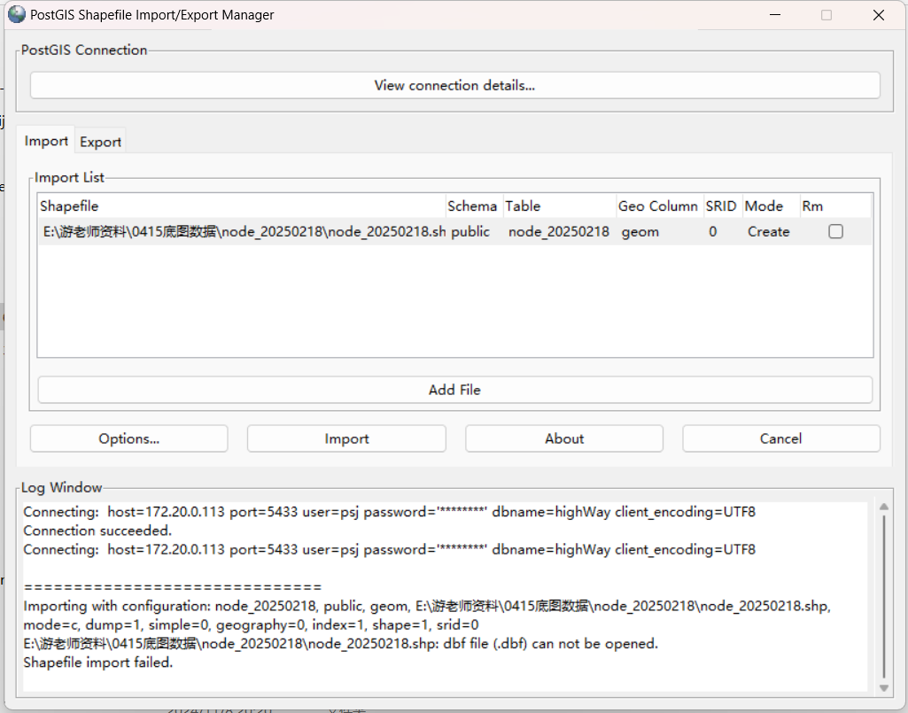Open the Create mode dropdown cell
The height and width of the screenshot is (713, 908).
point(772,232)
